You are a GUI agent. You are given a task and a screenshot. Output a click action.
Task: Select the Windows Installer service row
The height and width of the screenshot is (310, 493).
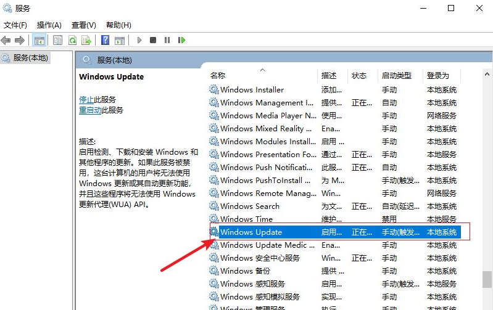pos(334,90)
